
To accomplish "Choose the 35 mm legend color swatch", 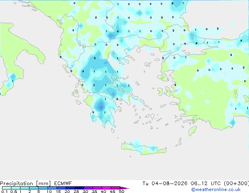I will click(97, 188).
